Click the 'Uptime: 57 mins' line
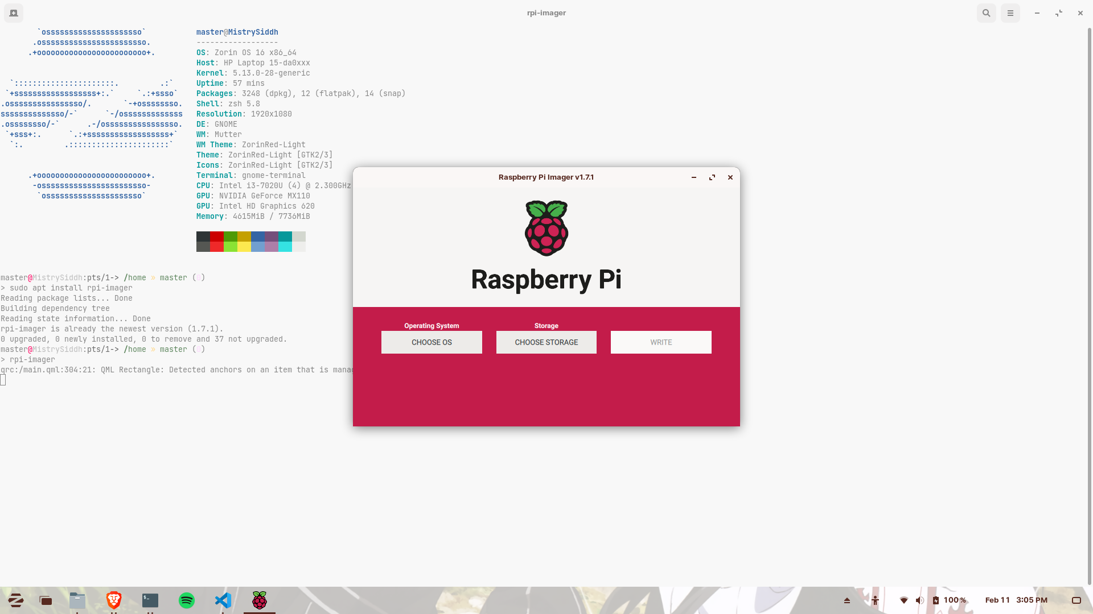1093x614 pixels. tap(231, 84)
